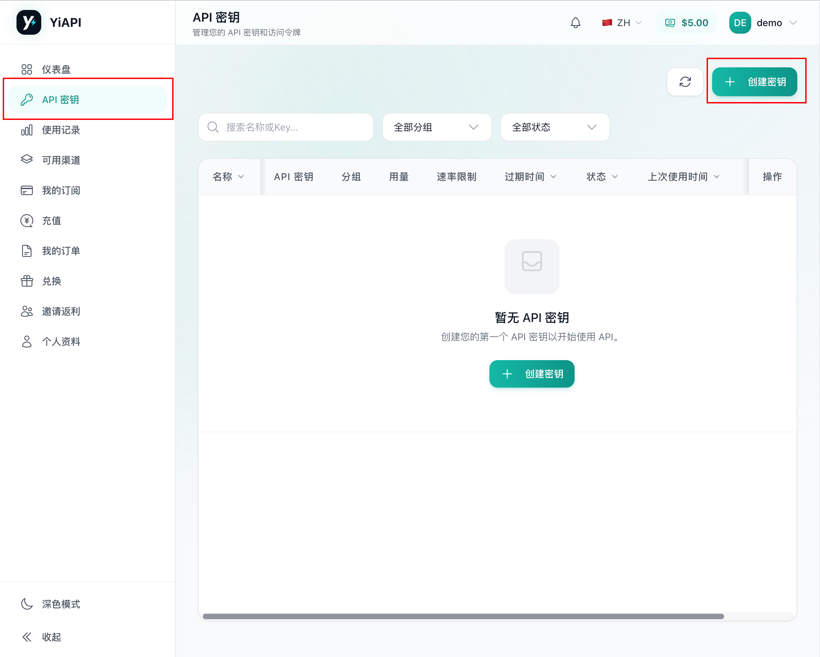The height and width of the screenshot is (657, 820).
Task: Click the DE user avatar
Action: tap(740, 23)
